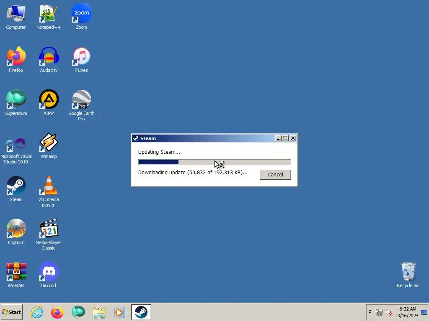Launch Supermium from the taskbar

pos(78,312)
